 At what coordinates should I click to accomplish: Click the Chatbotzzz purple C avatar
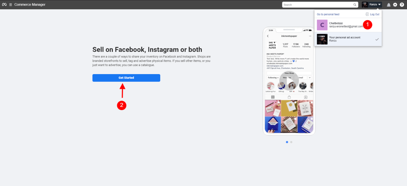tap(322, 25)
